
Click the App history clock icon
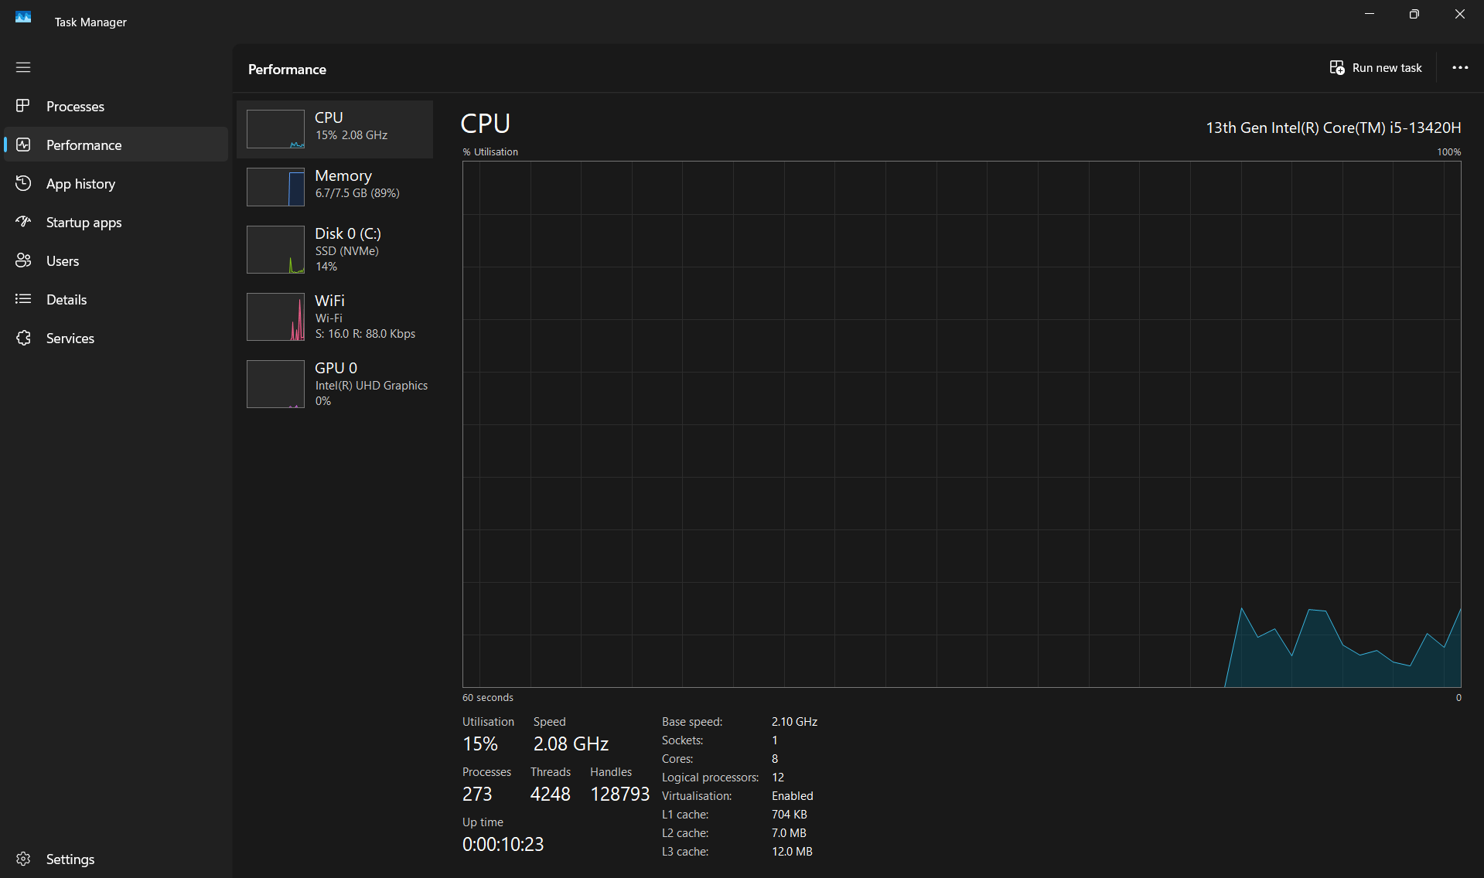pos(23,183)
